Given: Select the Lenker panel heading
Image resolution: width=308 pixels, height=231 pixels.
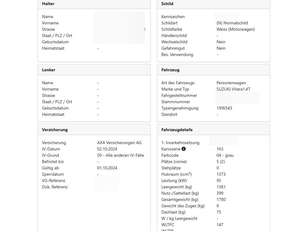Looking at the screenshot, I should tap(49, 70).
